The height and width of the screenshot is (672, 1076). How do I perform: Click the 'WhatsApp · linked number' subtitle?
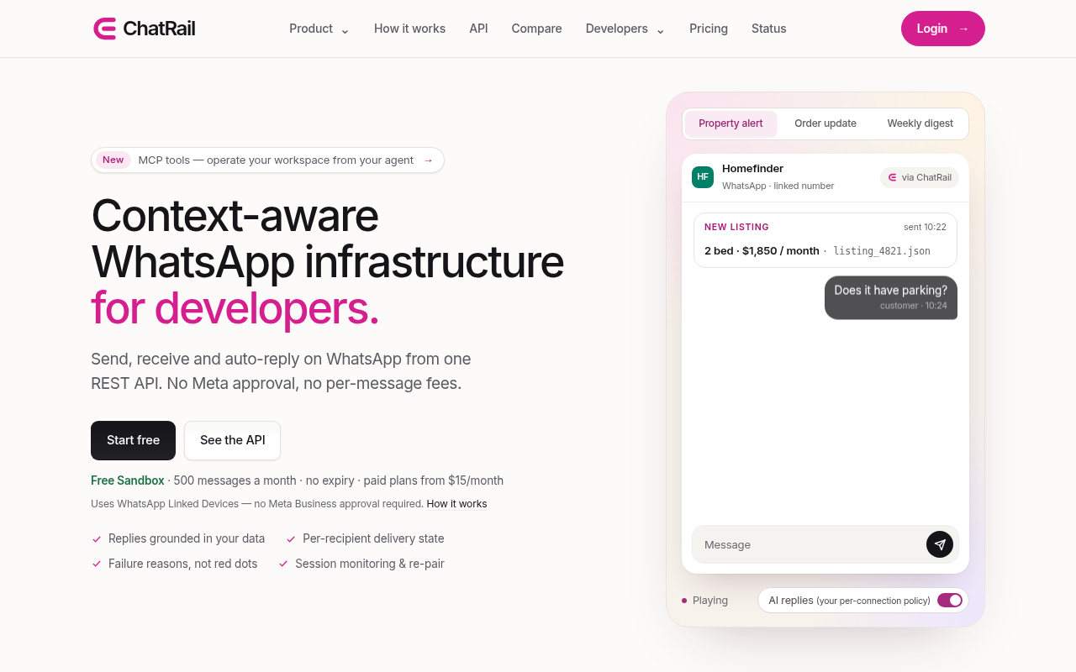click(x=778, y=186)
